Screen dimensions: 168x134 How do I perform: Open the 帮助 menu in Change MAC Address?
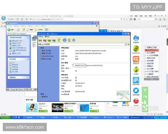(x=47, y=37)
